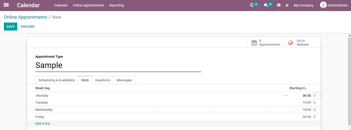Image resolution: width=351 pixels, height=130 pixels.
Task: Delete the Tuesday slot row
Action: (x=314, y=103)
